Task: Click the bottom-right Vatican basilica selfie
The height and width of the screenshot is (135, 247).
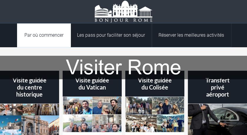Action: [x=107, y=123]
